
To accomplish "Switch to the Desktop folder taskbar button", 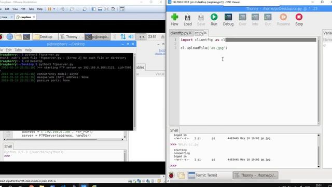I will click(x=45, y=37).
